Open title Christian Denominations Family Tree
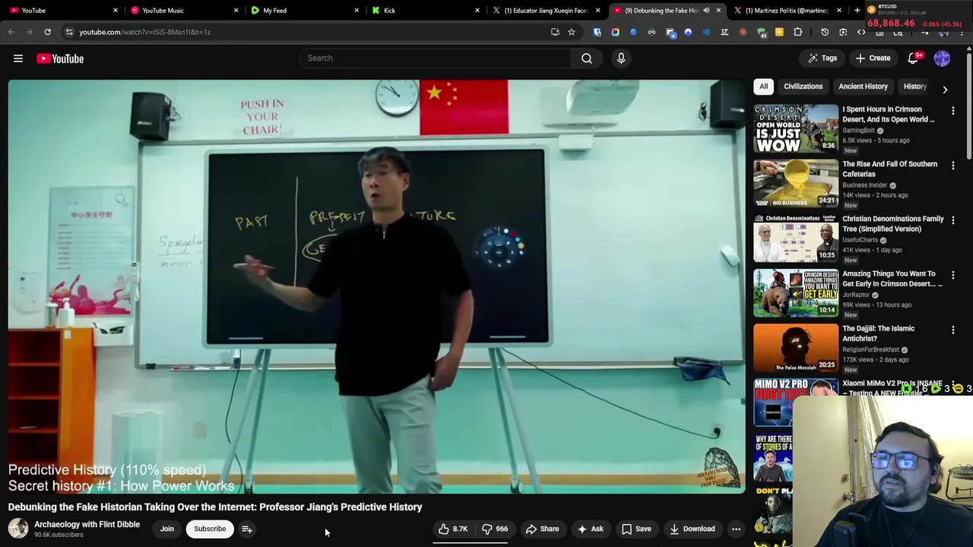Viewport: 973px width, 547px height. point(892,223)
